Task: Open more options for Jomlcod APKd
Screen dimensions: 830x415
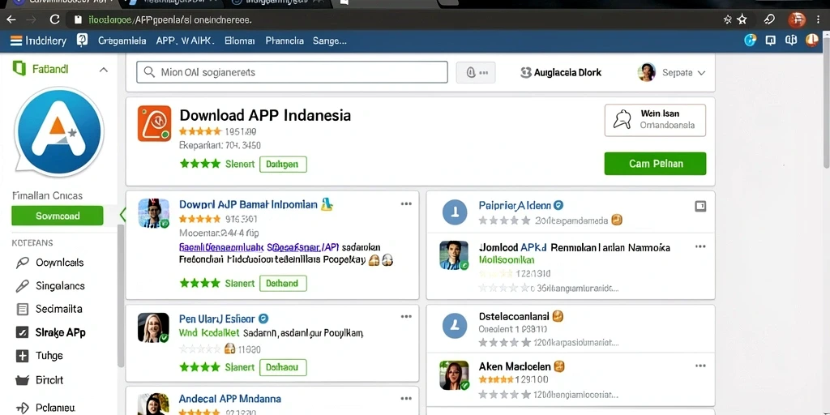Action: click(700, 246)
